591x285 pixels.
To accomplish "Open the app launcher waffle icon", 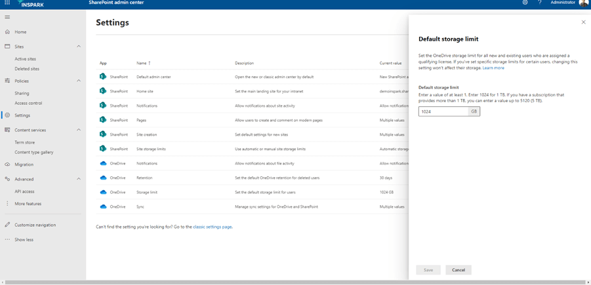I will point(7,3).
